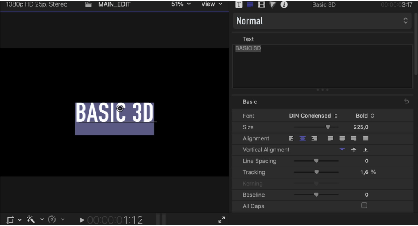Justify text with last line right
This screenshot has width=418, height=226.
(354, 138)
